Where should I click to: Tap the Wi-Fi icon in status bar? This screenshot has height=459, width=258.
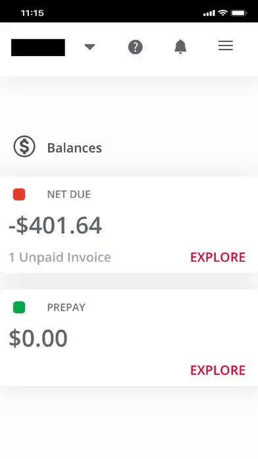222,13
